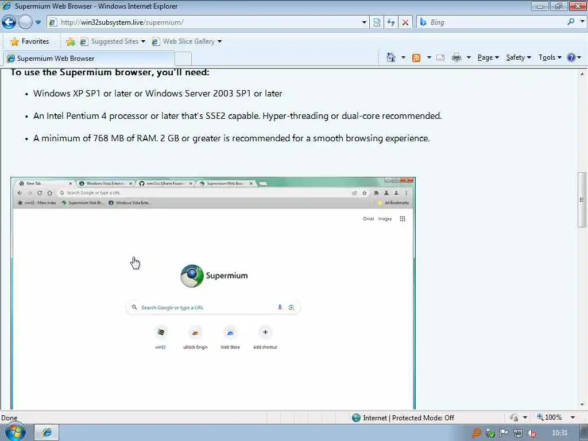Expand the zoom level dropdown arrow

point(572,417)
